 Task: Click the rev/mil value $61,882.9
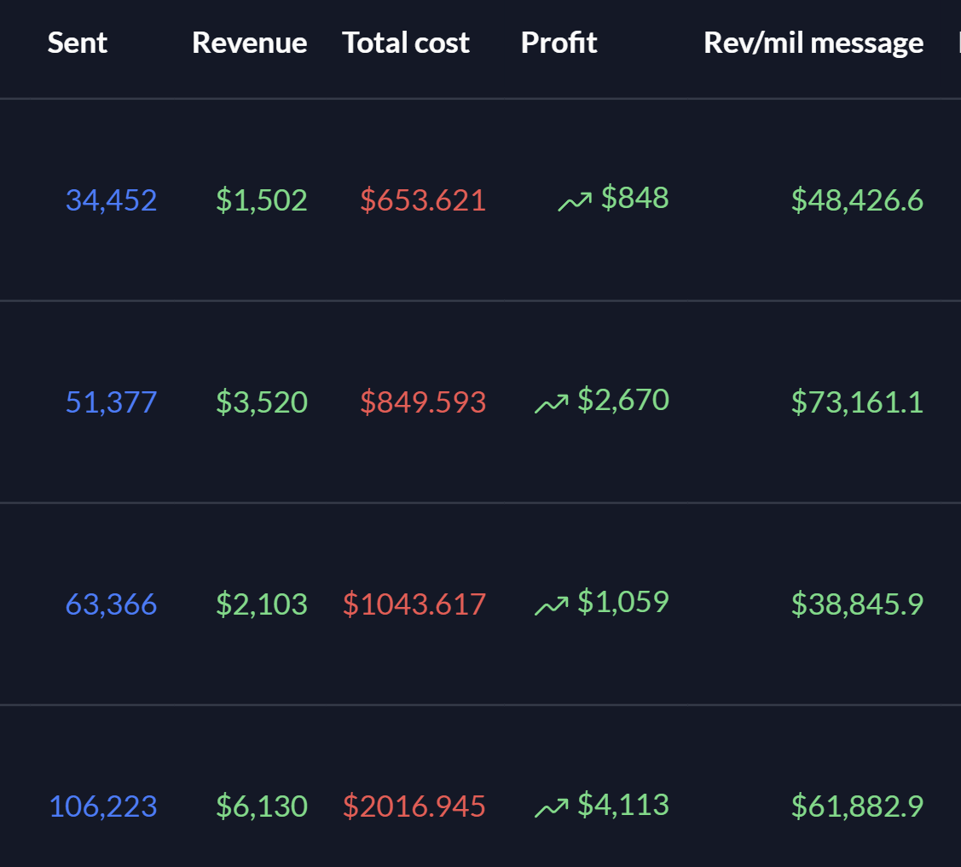[x=858, y=806]
